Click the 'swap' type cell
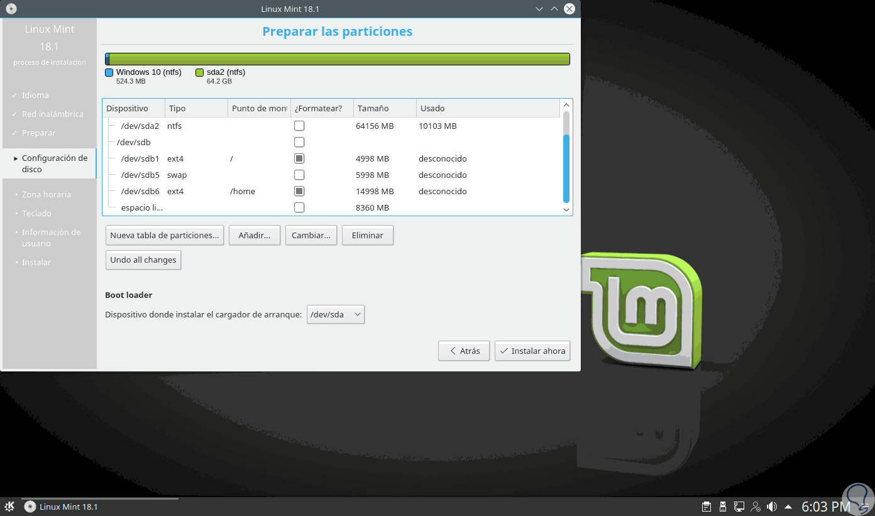The height and width of the screenshot is (516, 875). (x=177, y=175)
